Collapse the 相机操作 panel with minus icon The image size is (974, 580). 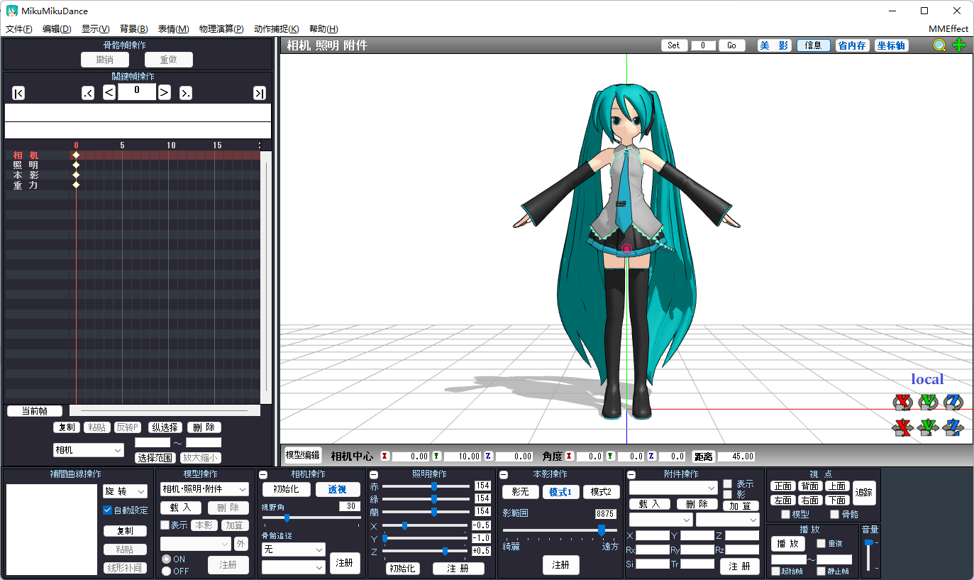(263, 475)
